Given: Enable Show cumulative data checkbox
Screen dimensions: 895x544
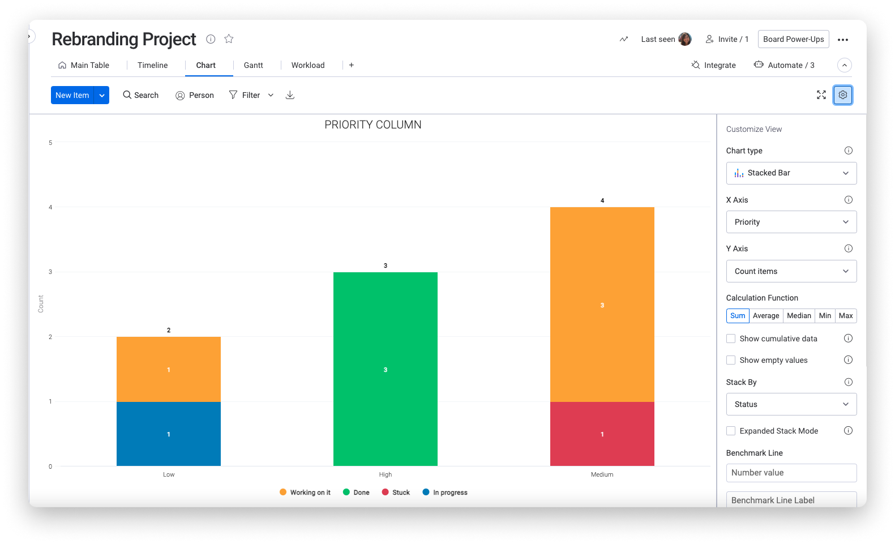Looking at the screenshot, I should pos(731,339).
